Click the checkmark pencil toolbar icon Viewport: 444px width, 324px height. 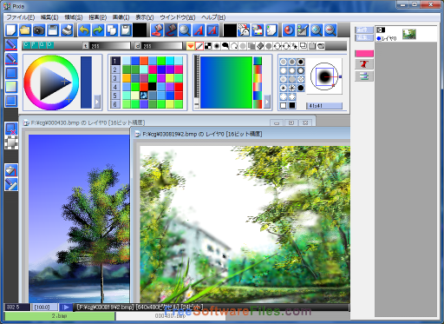click(303, 30)
